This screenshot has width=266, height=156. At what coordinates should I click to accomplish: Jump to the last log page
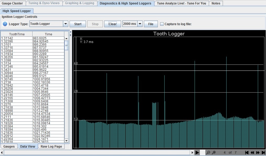point(263,152)
